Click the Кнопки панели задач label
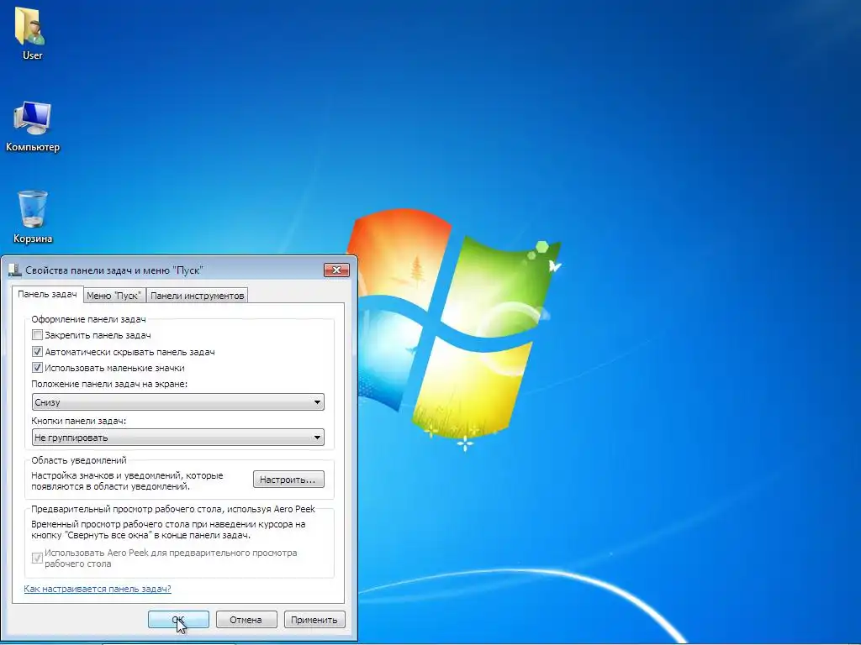The image size is (861, 645). tap(78, 421)
